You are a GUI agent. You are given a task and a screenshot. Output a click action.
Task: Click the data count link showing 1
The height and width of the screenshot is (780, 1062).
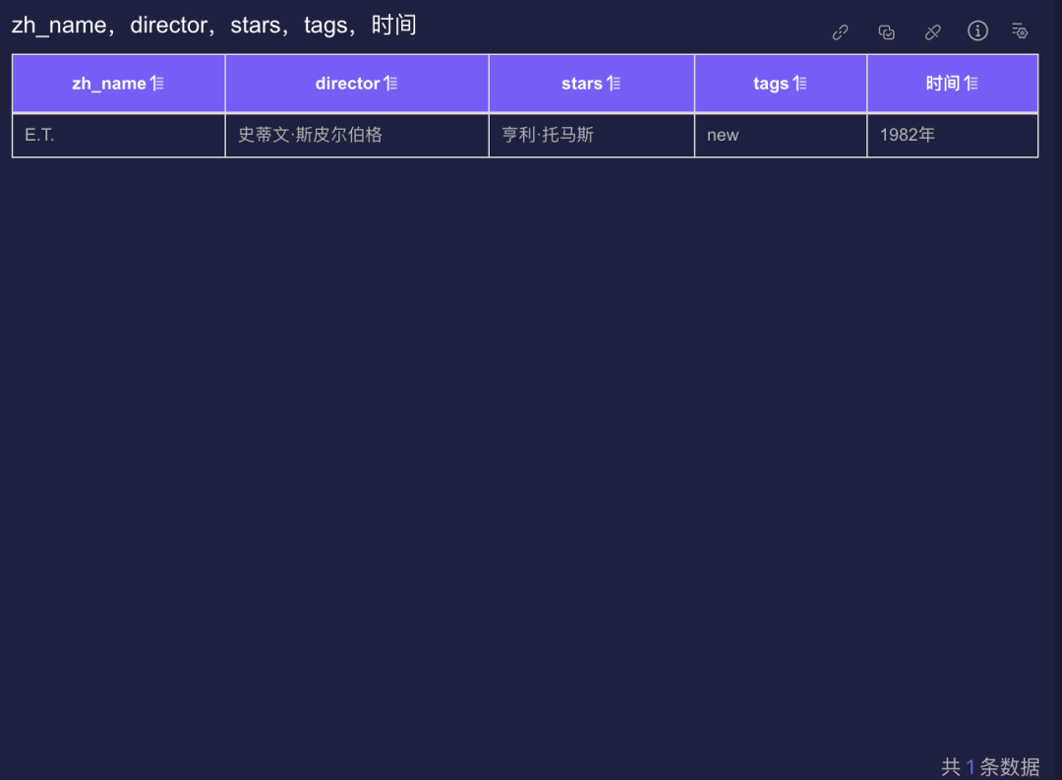click(x=970, y=765)
